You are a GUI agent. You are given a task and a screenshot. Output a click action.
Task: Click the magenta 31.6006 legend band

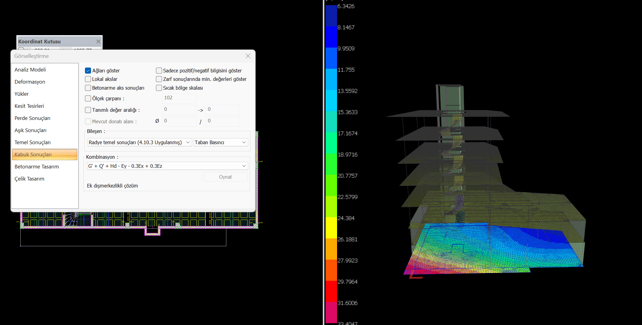pos(331,313)
